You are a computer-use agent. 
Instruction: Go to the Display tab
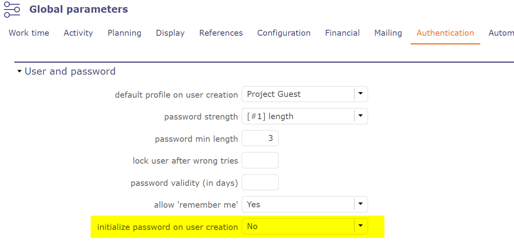170,33
